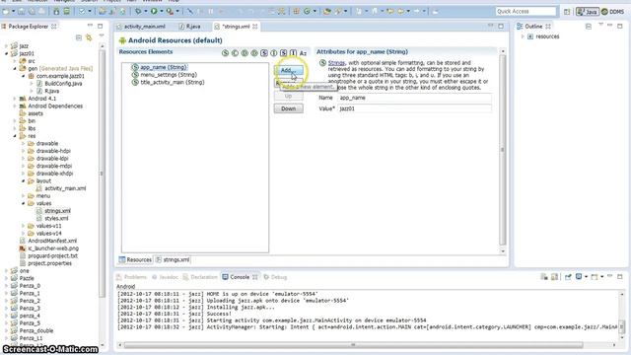Toggle Link with Editor in Package Explorer

[x=89, y=37]
